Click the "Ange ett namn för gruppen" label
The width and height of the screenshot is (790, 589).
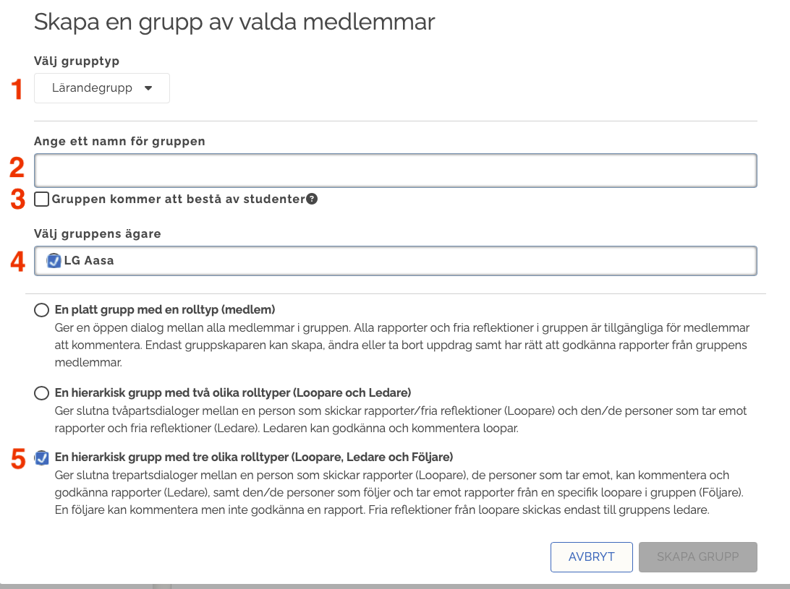119,142
